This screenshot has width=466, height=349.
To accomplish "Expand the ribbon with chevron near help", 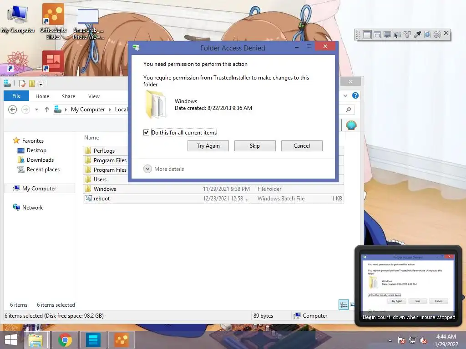I will pos(345,95).
